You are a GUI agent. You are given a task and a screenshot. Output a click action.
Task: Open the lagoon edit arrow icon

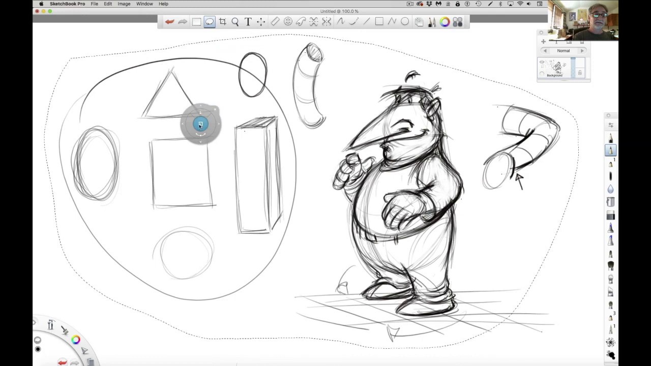(x=84, y=351)
